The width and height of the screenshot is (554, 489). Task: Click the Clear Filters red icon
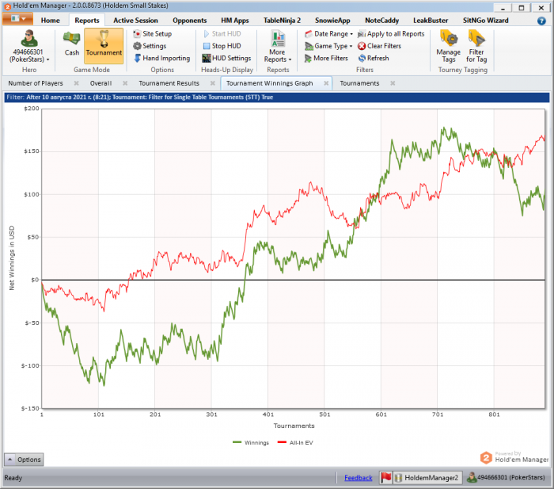pyautogui.click(x=362, y=46)
